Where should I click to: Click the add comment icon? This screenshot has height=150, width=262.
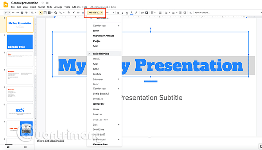pyautogui.click(x=147, y=12)
